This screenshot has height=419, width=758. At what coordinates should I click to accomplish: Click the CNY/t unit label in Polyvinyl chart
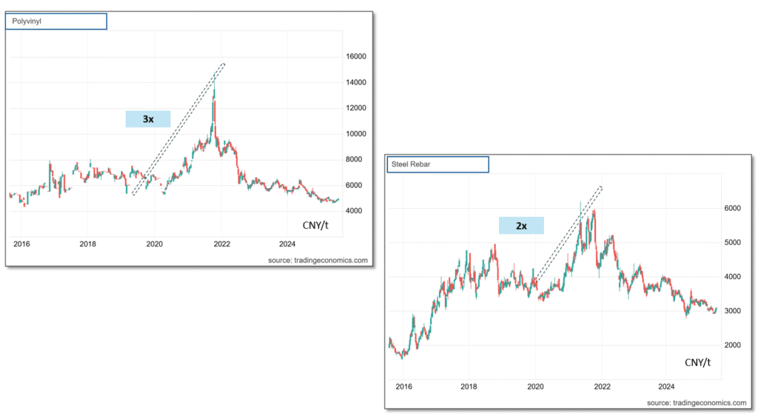pyautogui.click(x=315, y=225)
